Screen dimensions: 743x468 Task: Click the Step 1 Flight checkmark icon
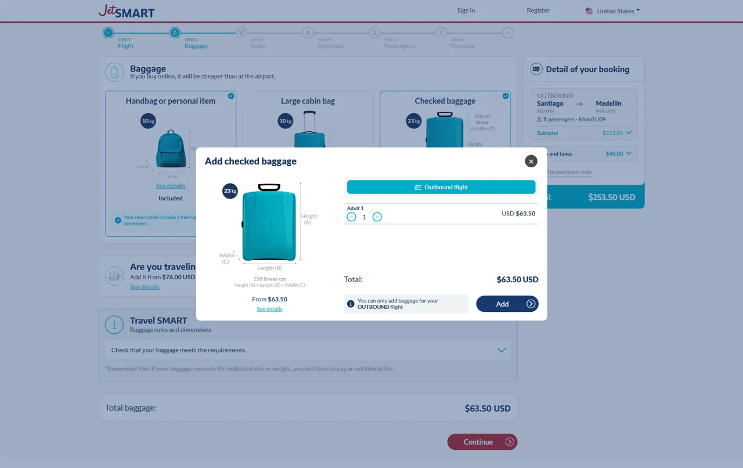[109, 33]
